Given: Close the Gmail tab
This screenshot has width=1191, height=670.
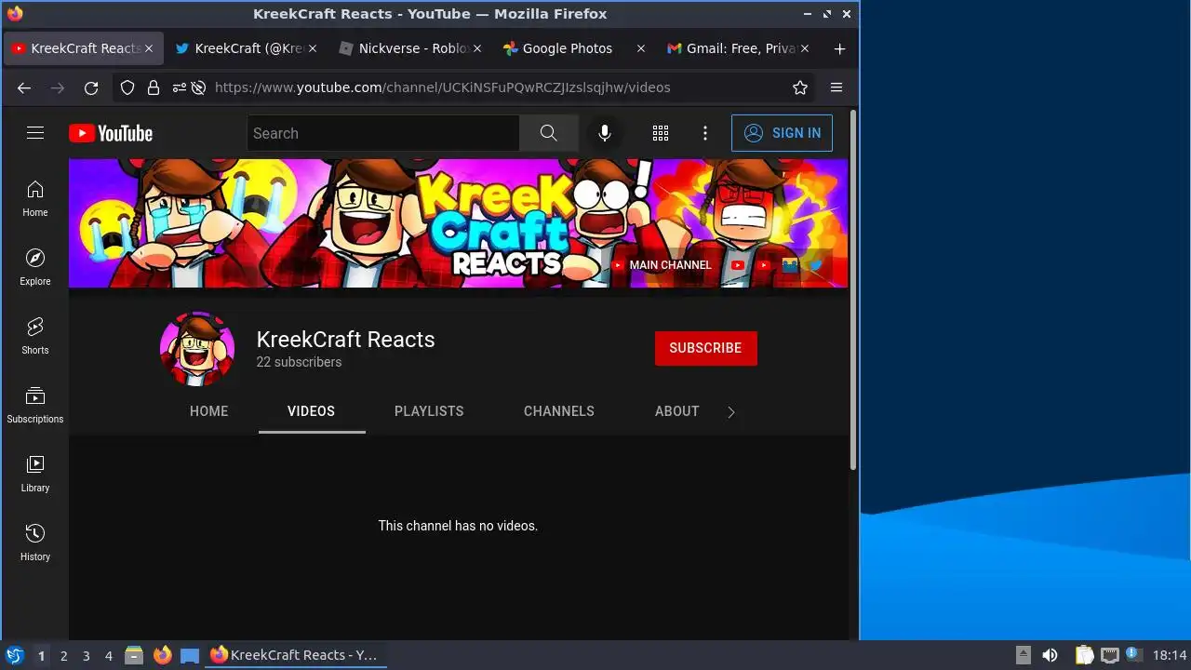Looking at the screenshot, I should pos(805,48).
